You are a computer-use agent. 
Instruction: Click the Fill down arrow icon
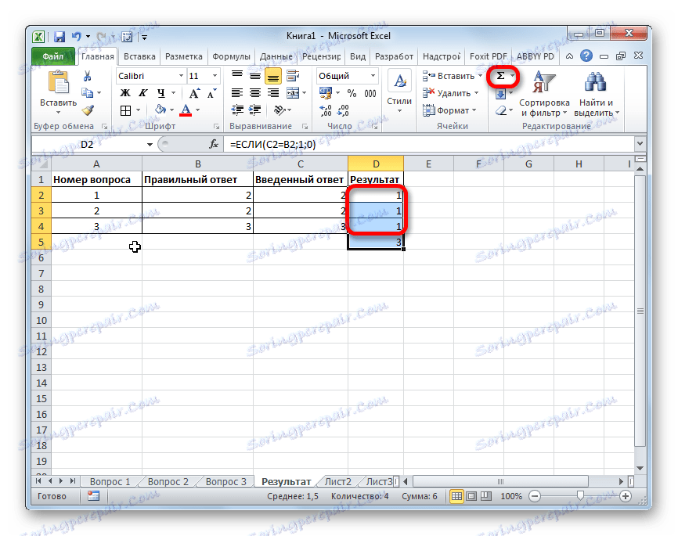(500, 94)
